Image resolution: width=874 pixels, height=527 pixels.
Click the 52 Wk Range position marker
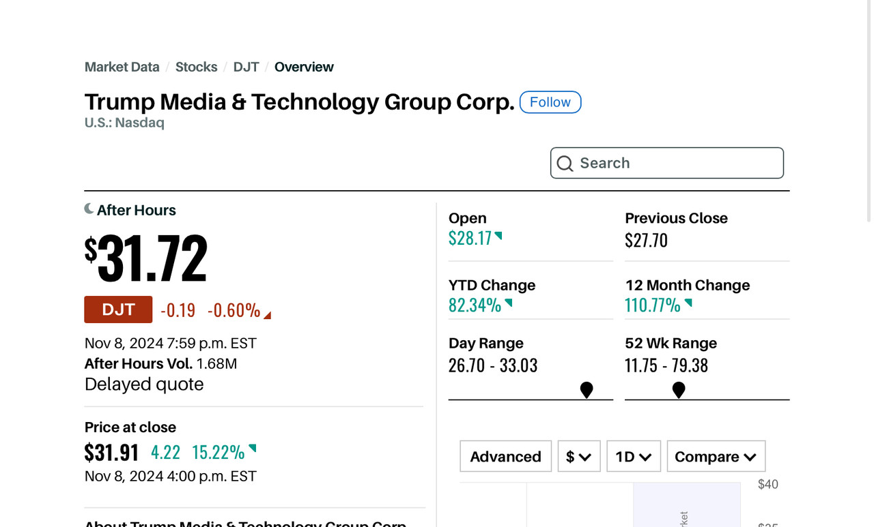click(679, 389)
